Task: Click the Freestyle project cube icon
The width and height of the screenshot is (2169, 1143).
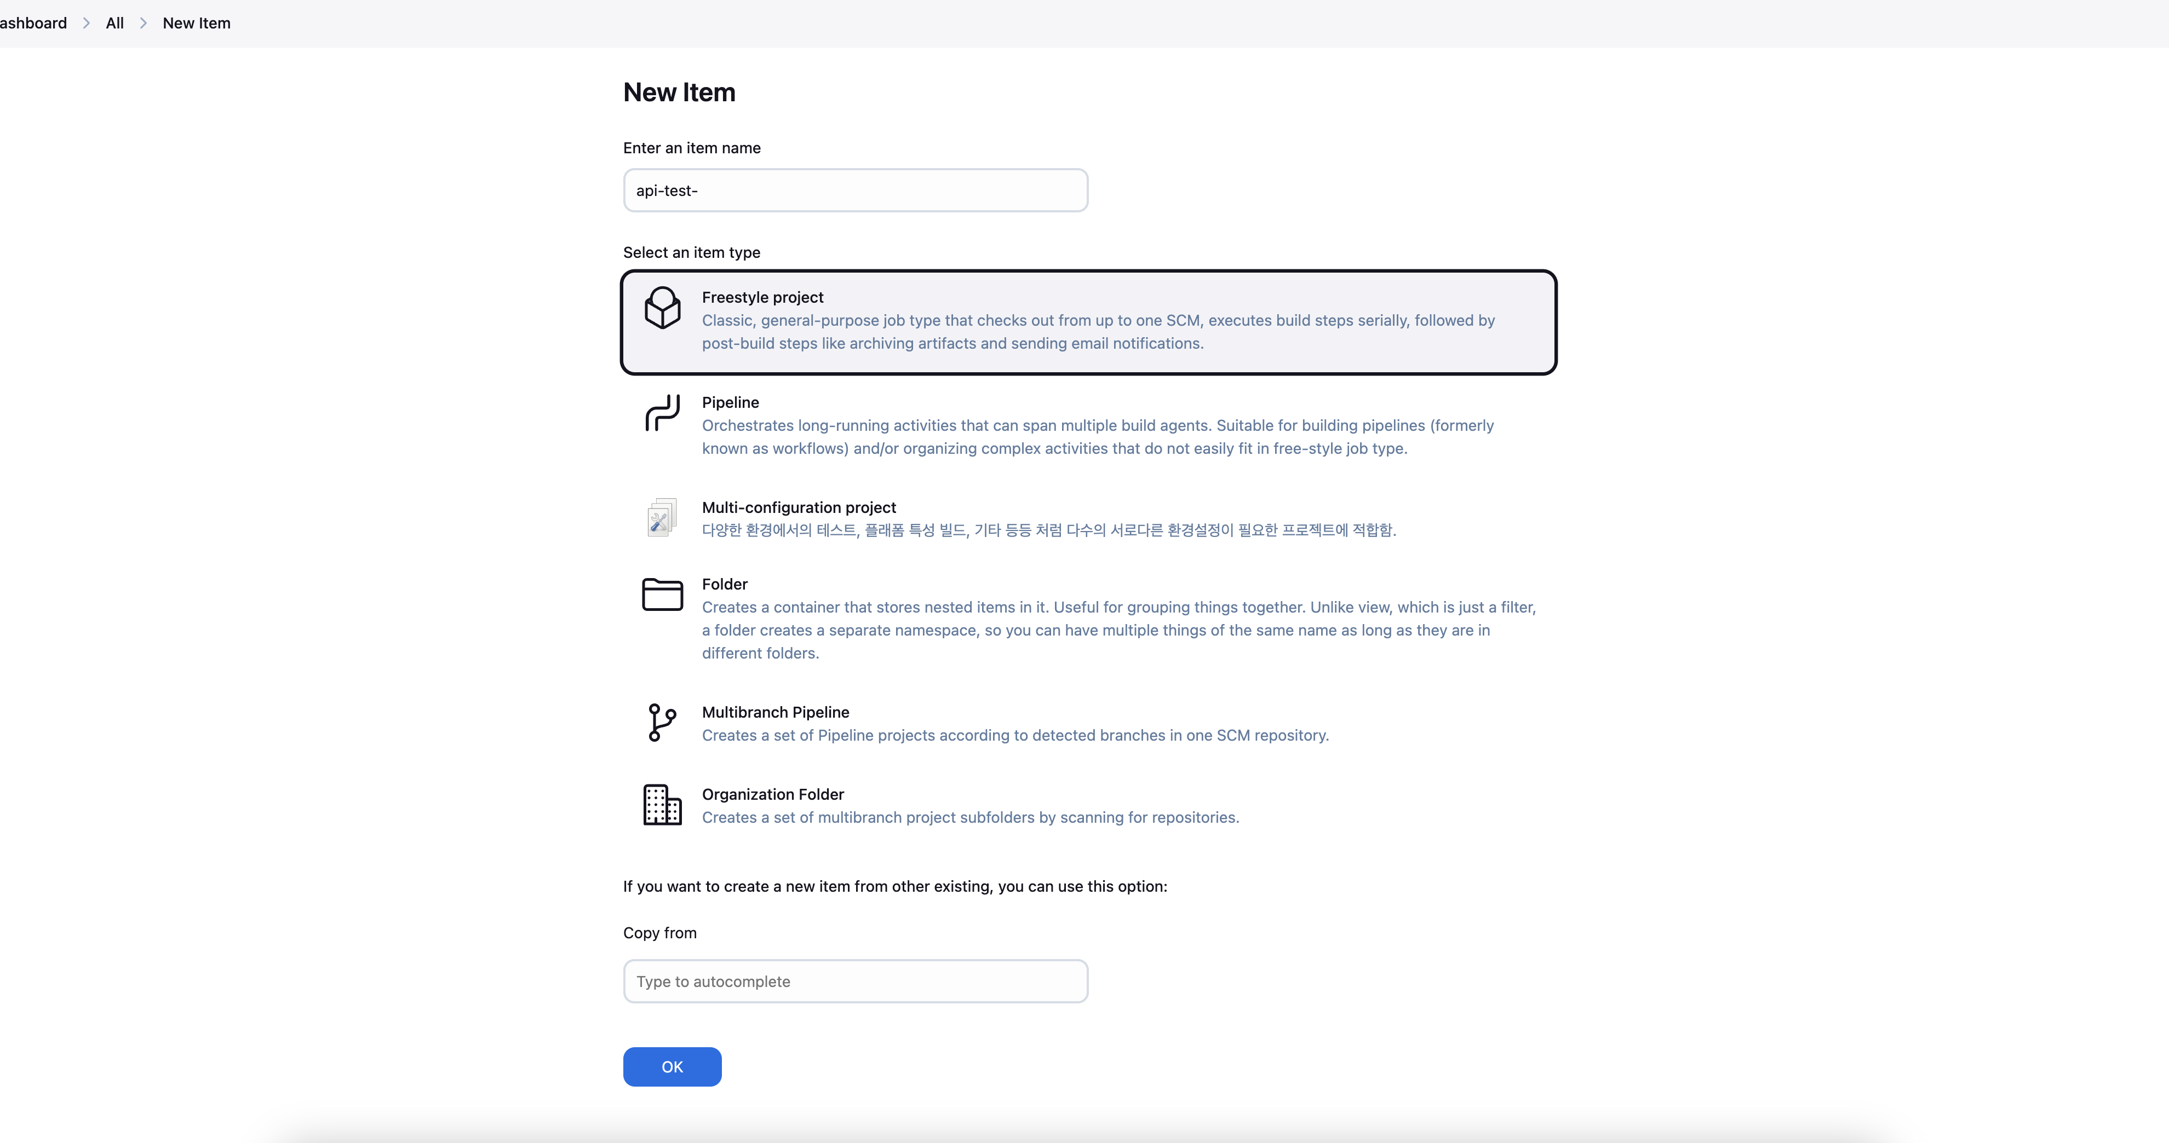Action: 662,308
